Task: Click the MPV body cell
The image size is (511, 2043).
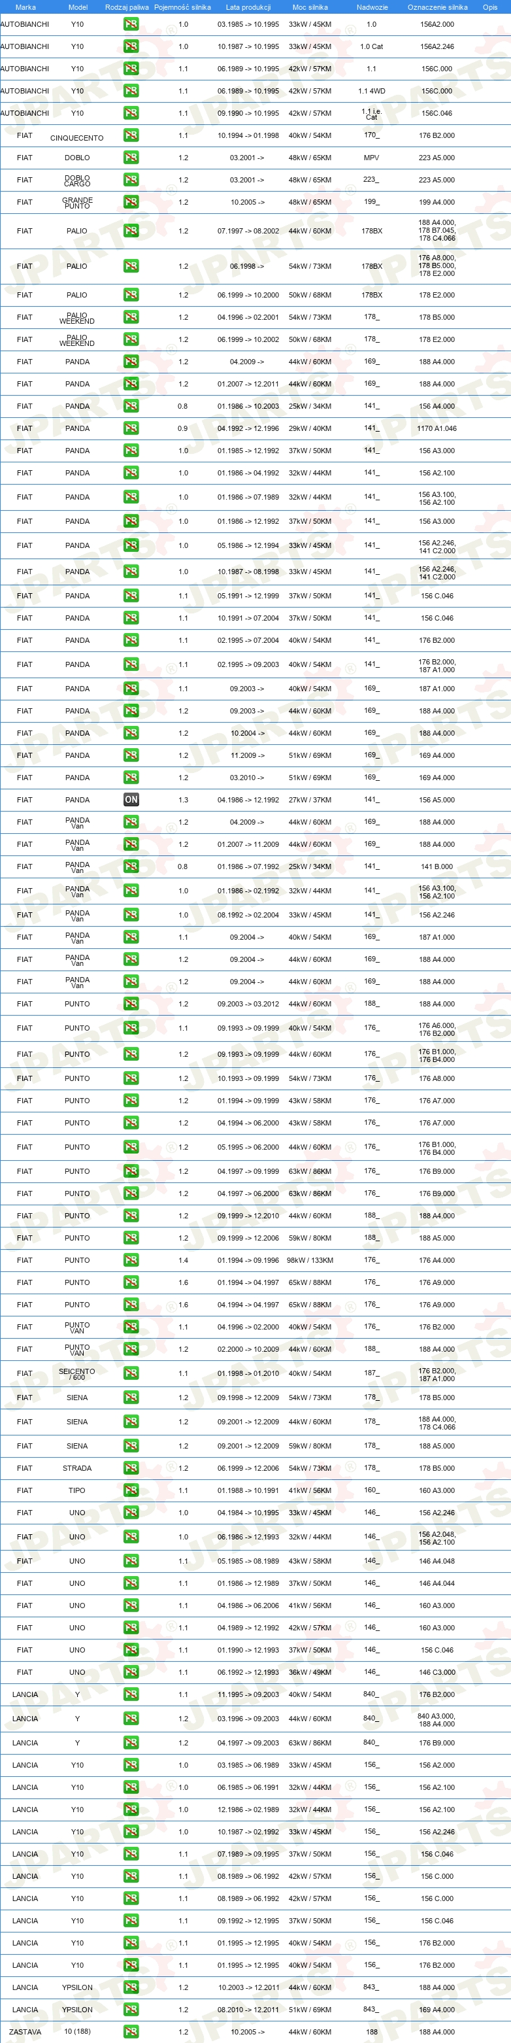Action: coord(372,158)
